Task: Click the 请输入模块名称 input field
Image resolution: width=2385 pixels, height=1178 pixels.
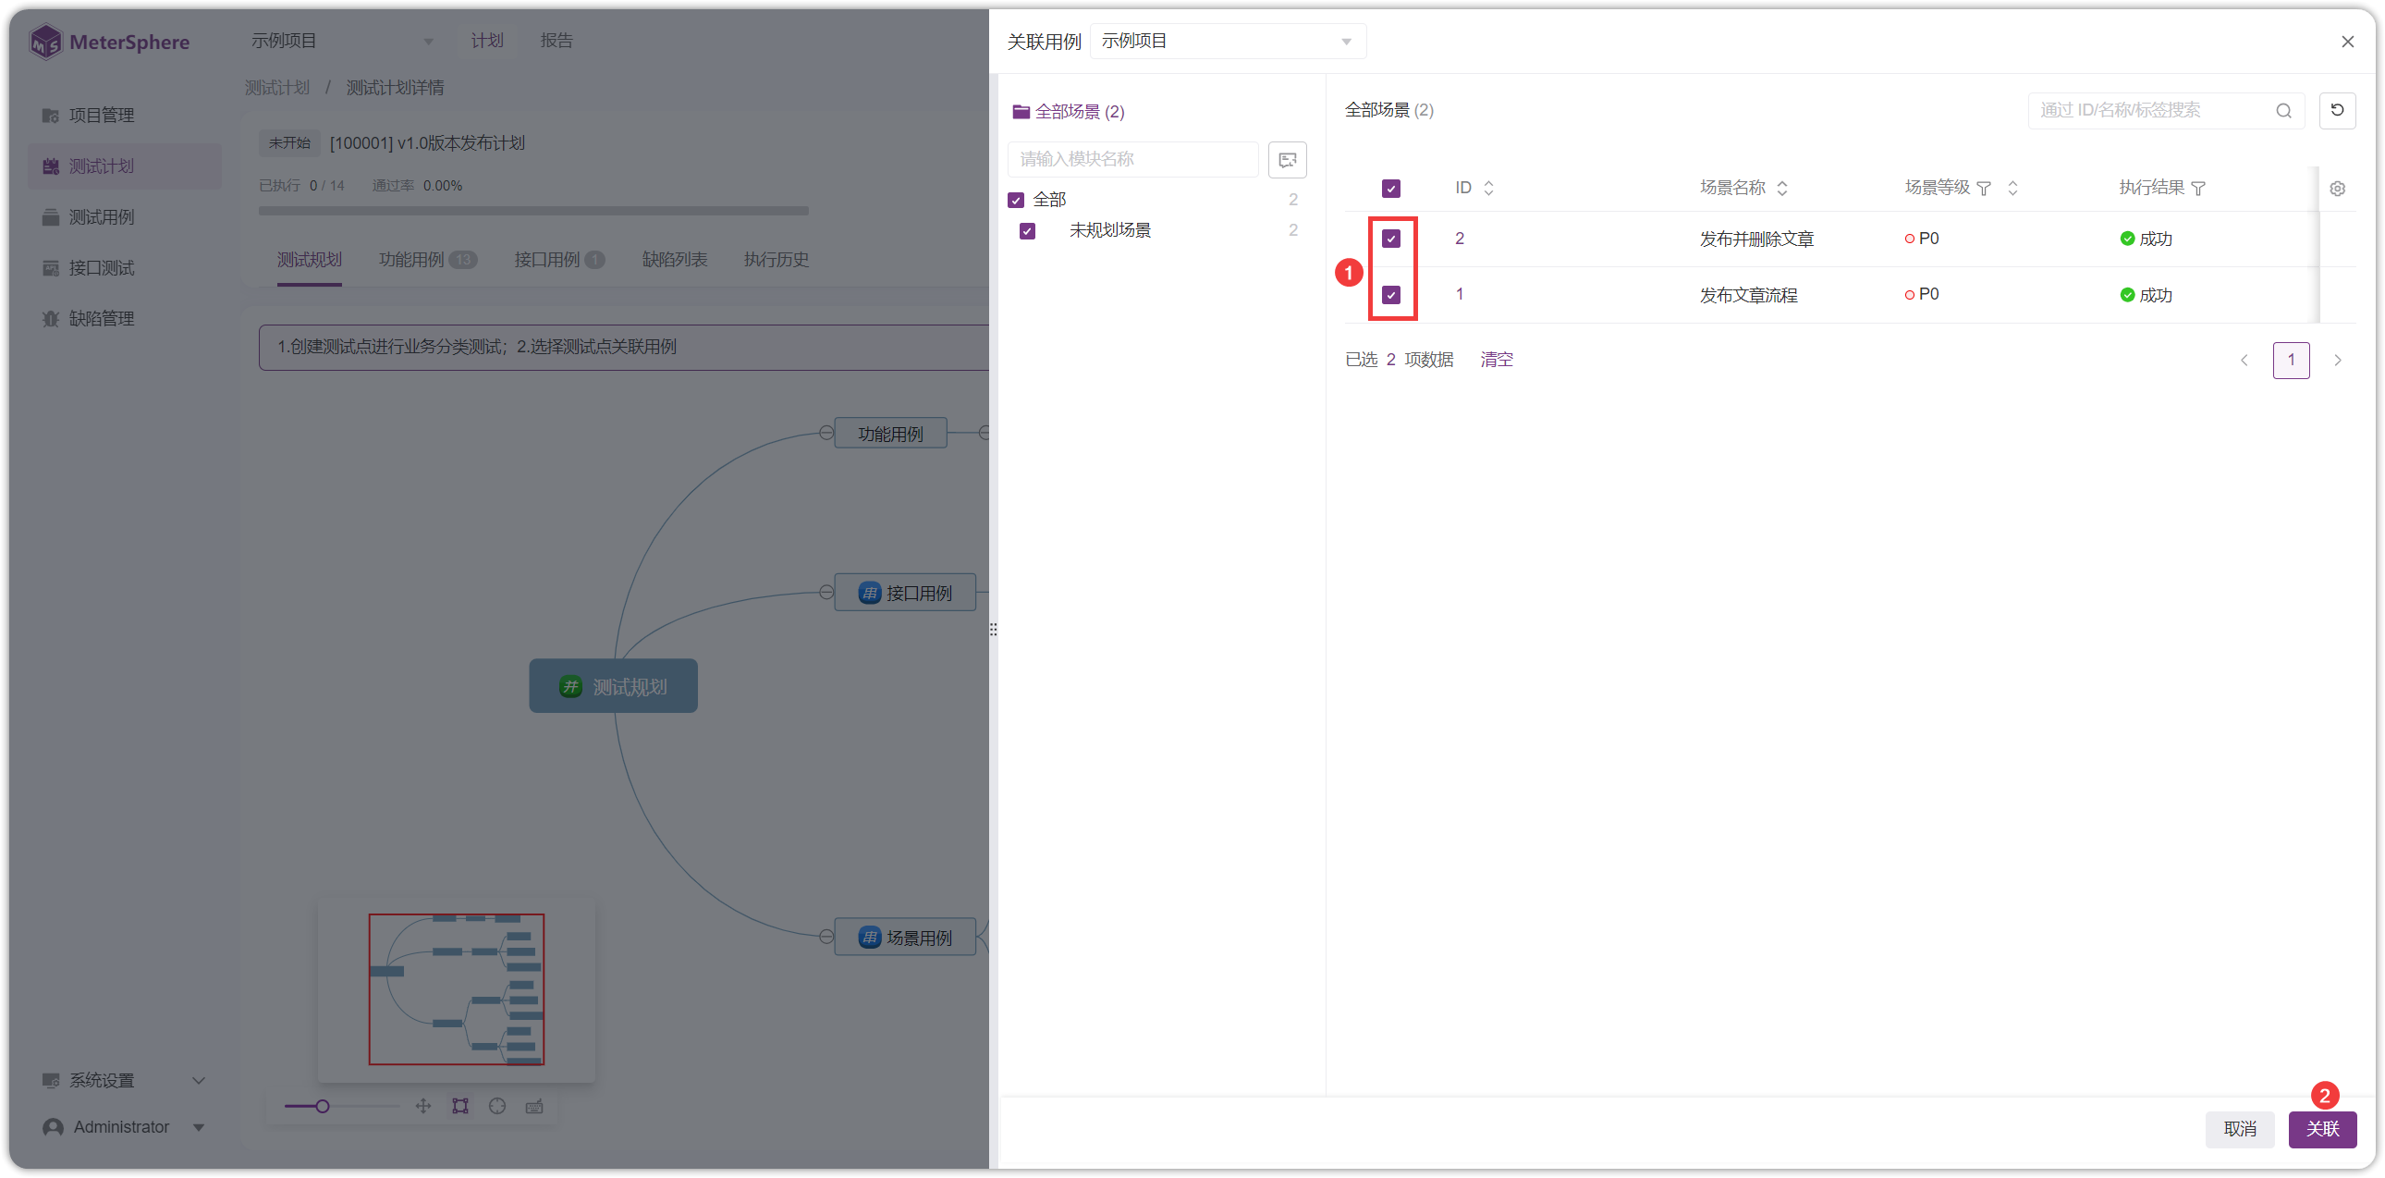Action: [x=1132, y=159]
